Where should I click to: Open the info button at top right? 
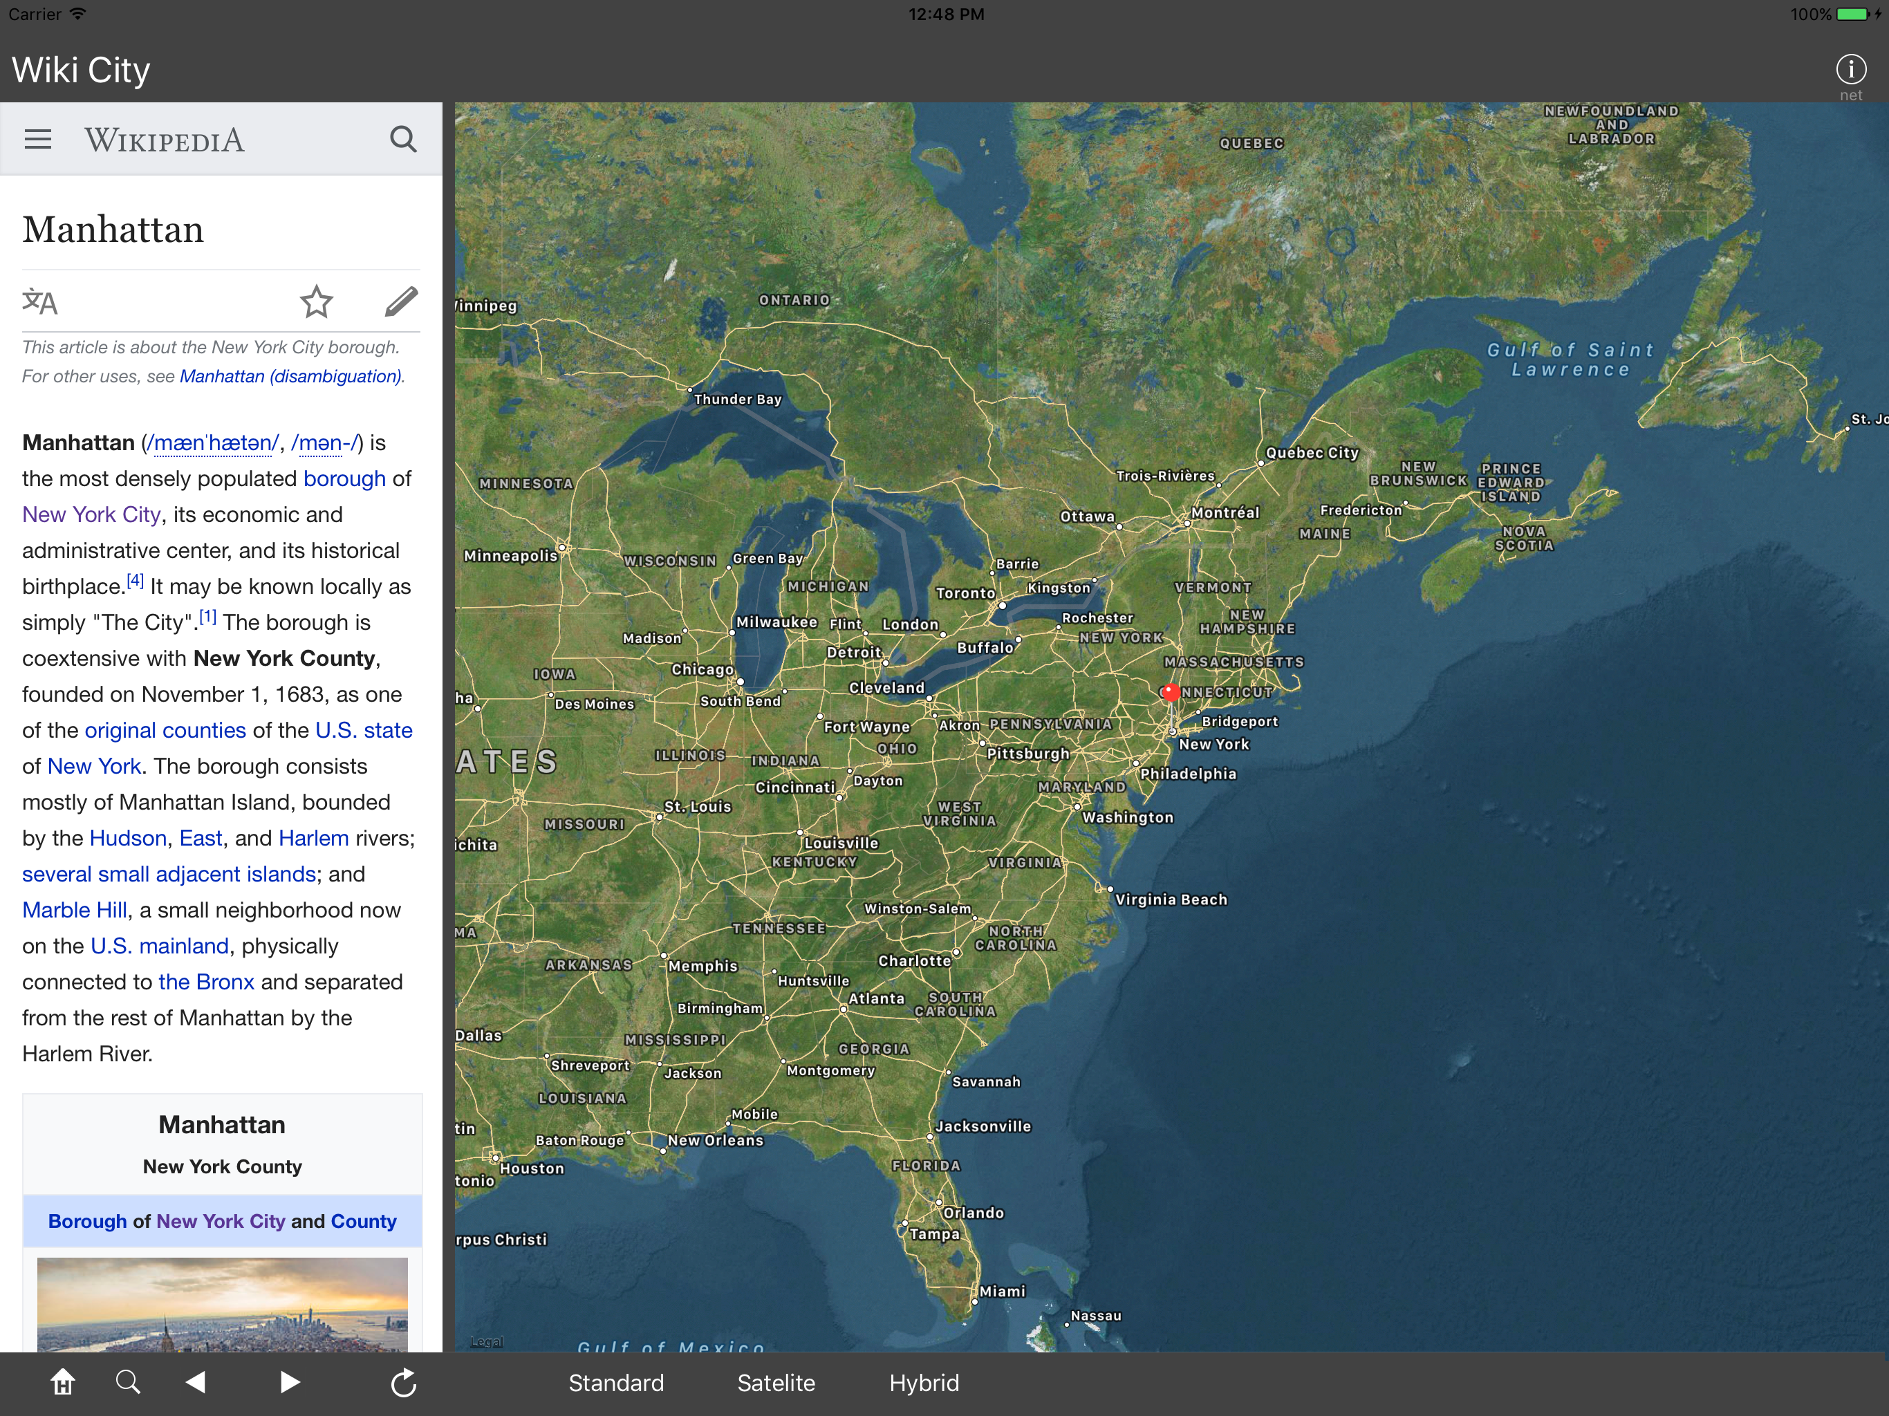click(1850, 69)
